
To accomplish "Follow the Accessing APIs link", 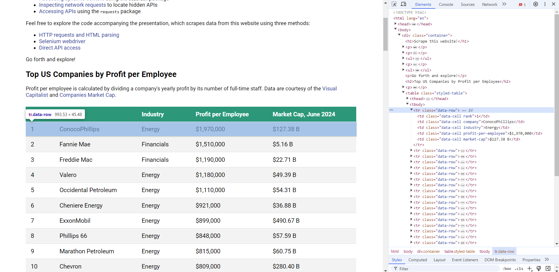I will coord(57,11).
